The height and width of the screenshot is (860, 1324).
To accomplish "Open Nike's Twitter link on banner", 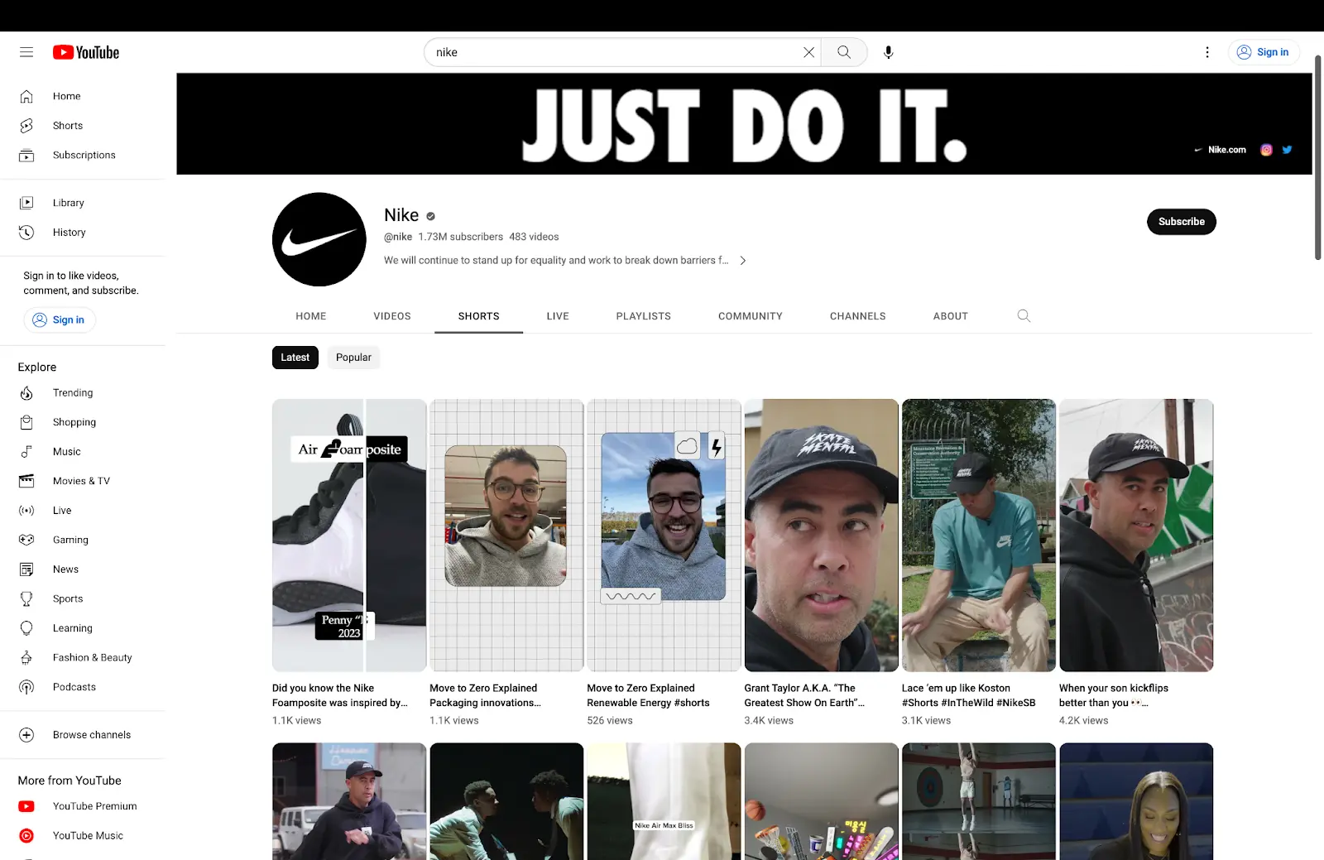I will (x=1287, y=150).
